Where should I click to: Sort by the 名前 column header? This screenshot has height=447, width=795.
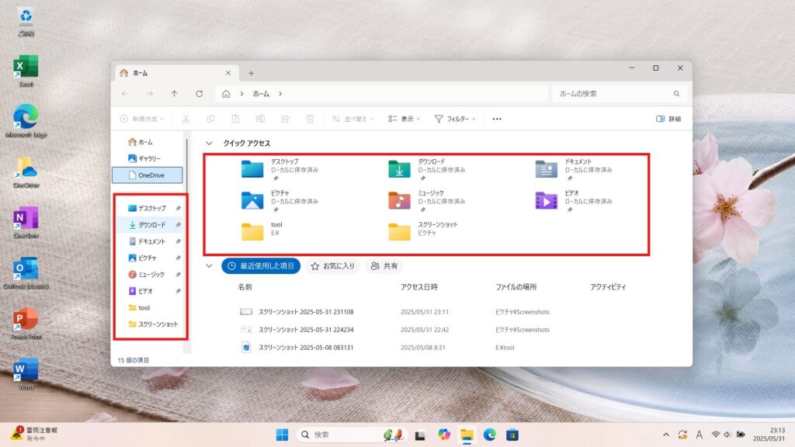245,287
